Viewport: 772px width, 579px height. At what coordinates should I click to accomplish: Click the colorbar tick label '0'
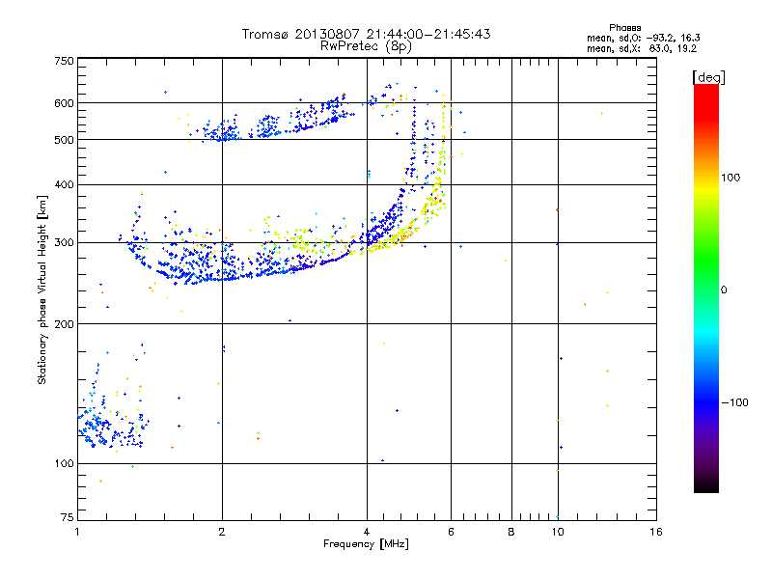pos(724,289)
